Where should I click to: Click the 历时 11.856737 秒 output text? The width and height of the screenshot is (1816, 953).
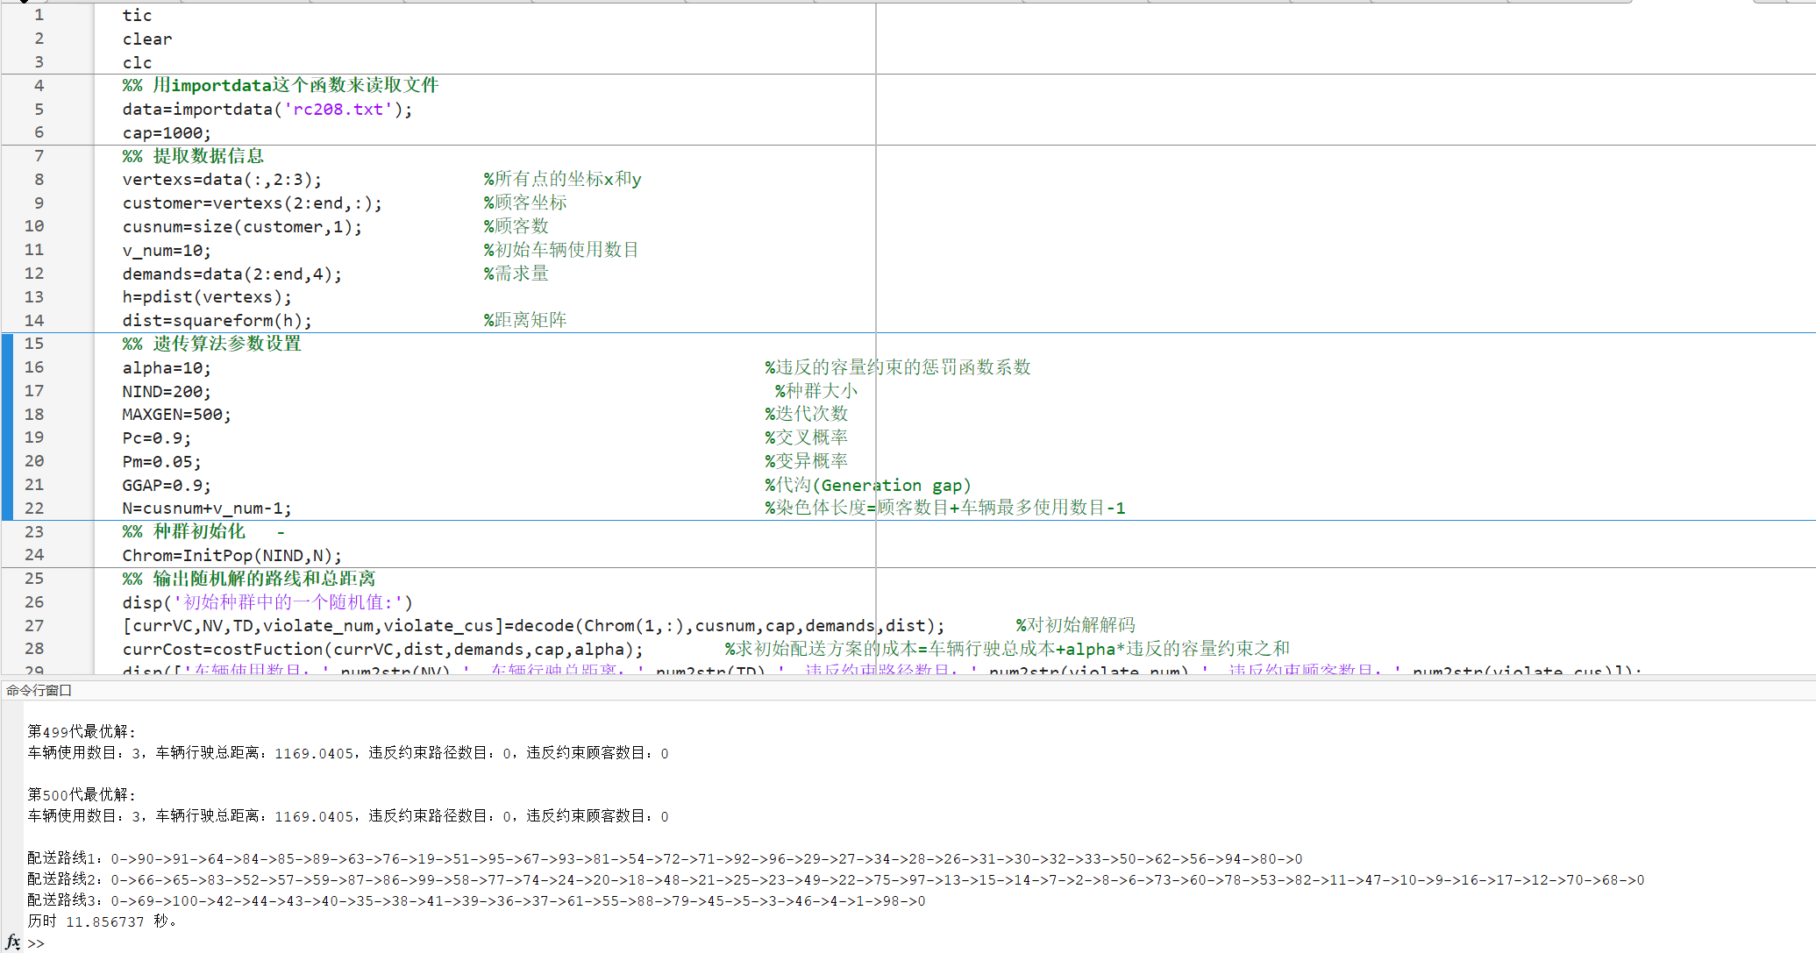[102, 921]
